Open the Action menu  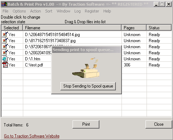click(x=35, y=11)
